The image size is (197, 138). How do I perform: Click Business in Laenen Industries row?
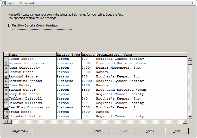(x=69, y=63)
